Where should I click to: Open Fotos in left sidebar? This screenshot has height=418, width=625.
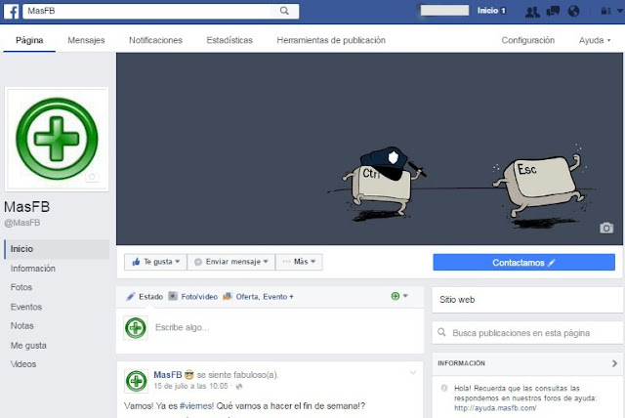point(21,287)
